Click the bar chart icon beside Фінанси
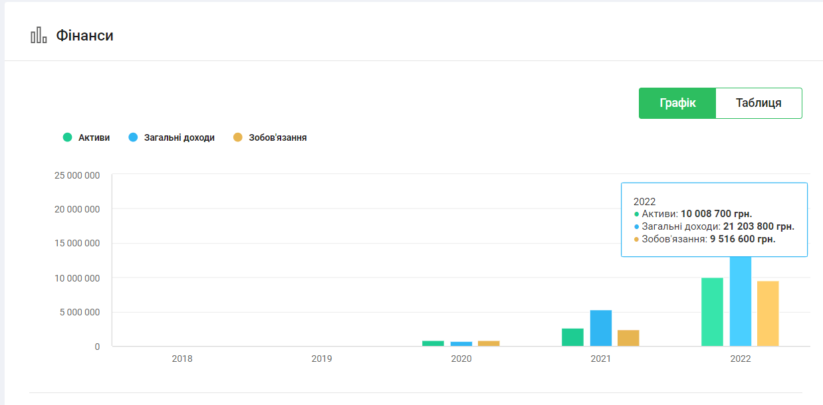This screenshot has height=405, width=823. (x=39, y=35)
